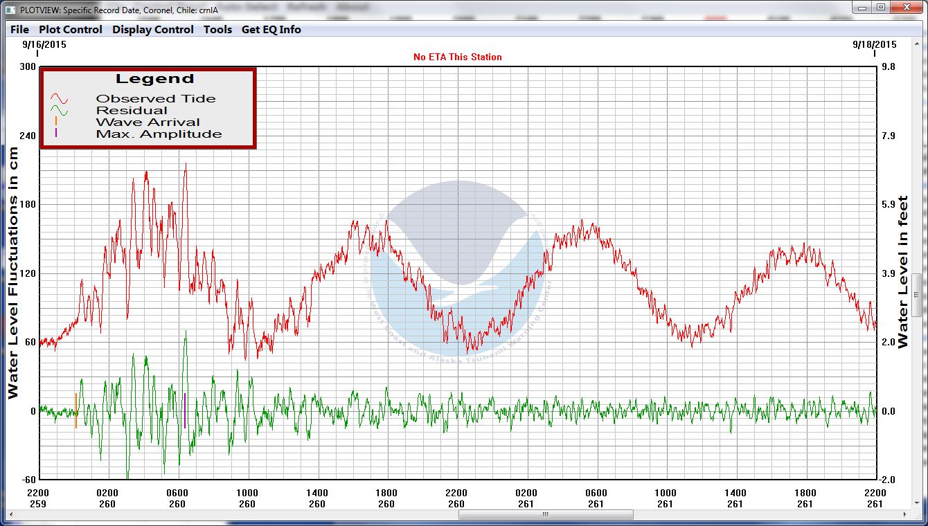
Task: Click the orange Wave Arrival legend marker
Action: point(56,122)
